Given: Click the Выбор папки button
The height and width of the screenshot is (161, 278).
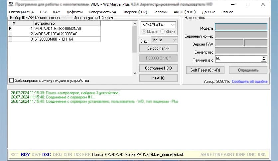Looking at the screenshot, I should 158,48.
